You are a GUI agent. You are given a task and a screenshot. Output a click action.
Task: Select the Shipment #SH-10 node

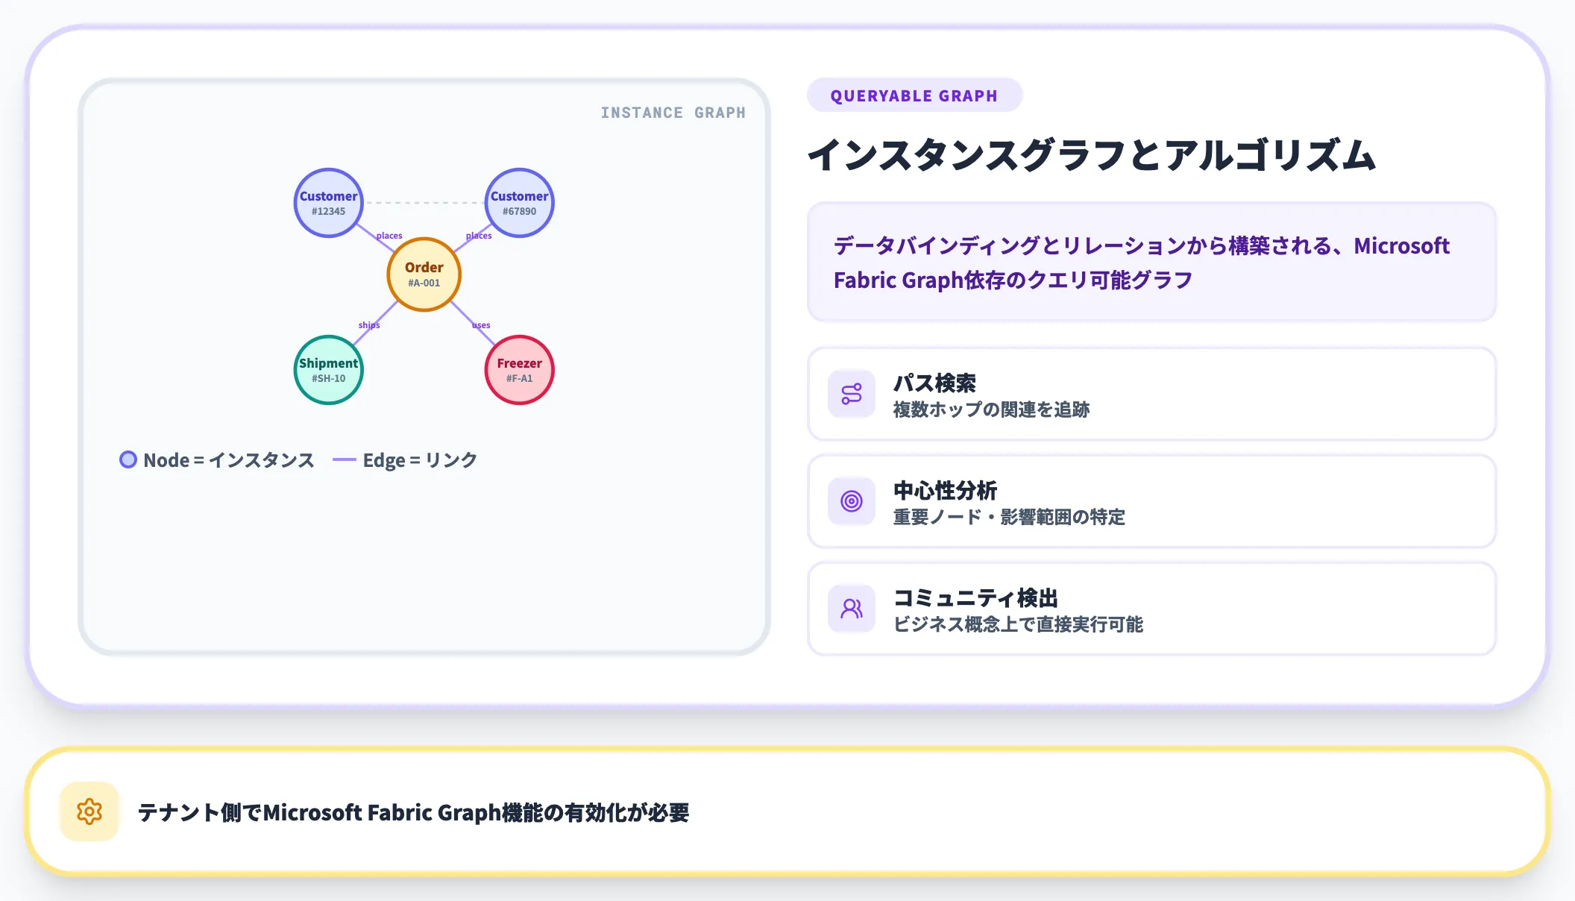point(328,370)
